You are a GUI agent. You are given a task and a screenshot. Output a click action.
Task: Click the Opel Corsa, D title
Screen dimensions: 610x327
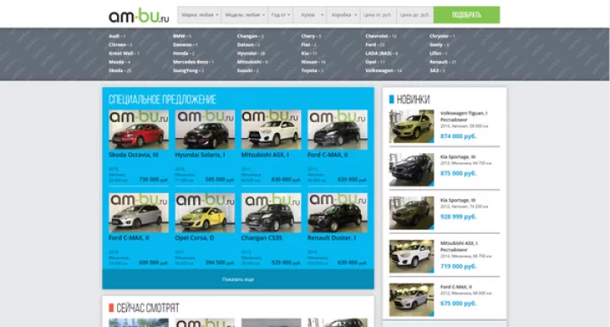point(194,238)
